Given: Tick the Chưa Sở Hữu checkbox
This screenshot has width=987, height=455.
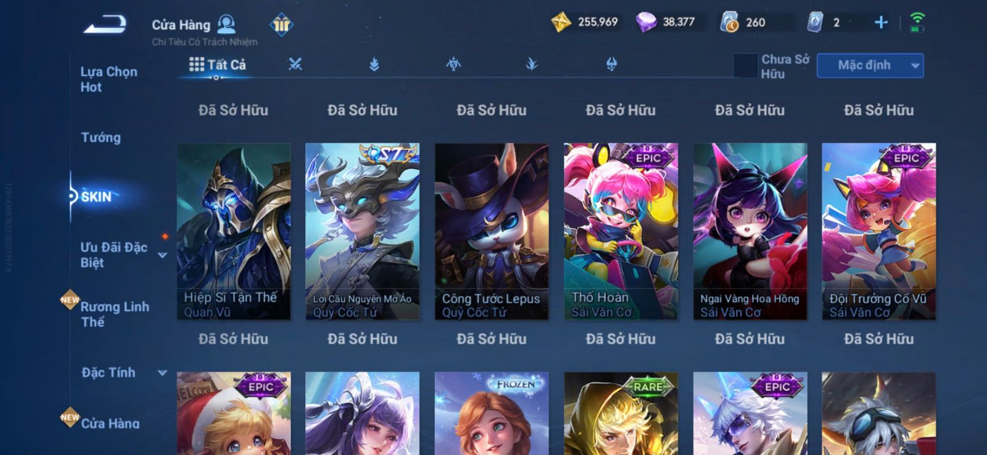Looking at the screenshot, I should [745, 65].
